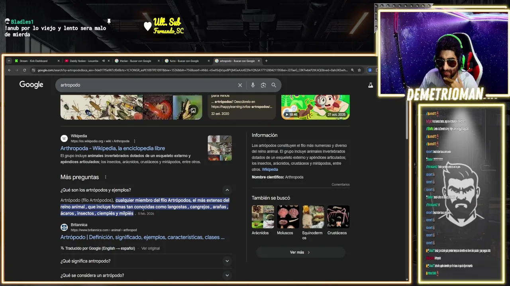The width and height of the screenshot is (510, 286).
Task: Go to Google home via logo
Action: pyautogui.click(x=31, y=85)
